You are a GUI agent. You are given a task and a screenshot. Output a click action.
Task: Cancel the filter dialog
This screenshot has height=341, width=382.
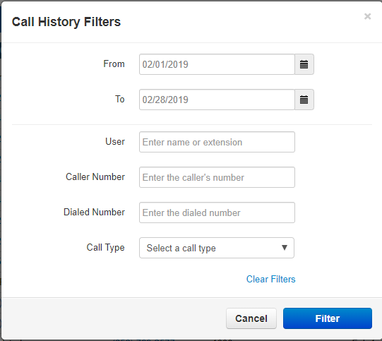251,318
